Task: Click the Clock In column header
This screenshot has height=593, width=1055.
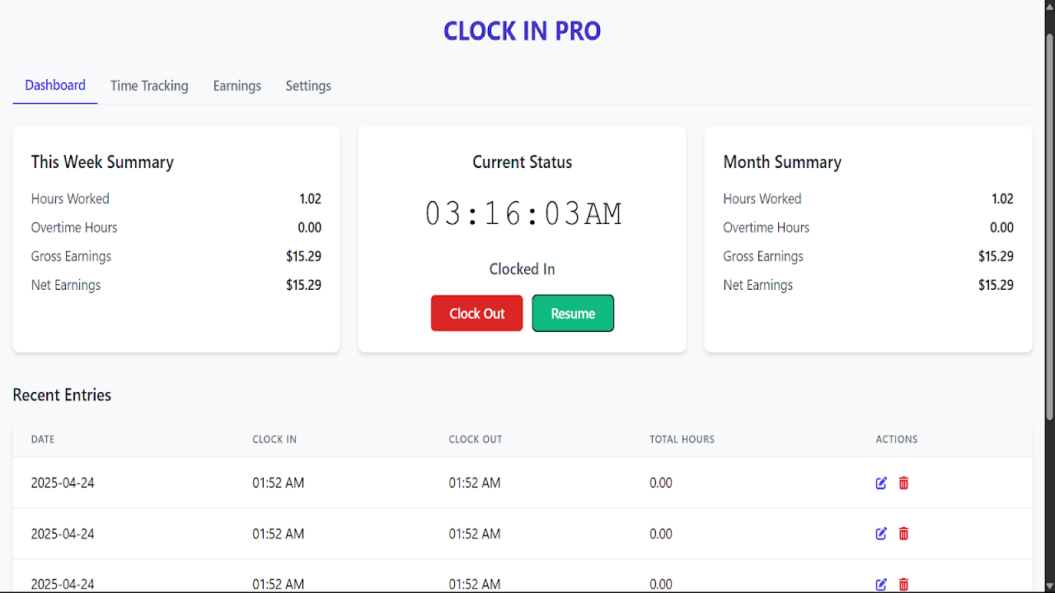Action: point(274,440)
